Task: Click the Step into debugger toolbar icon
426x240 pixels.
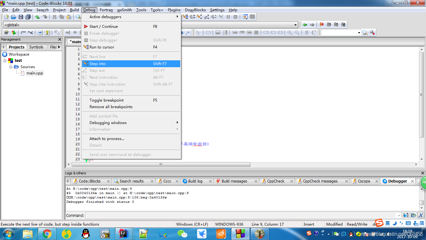Action: click(x=200, y=17)
